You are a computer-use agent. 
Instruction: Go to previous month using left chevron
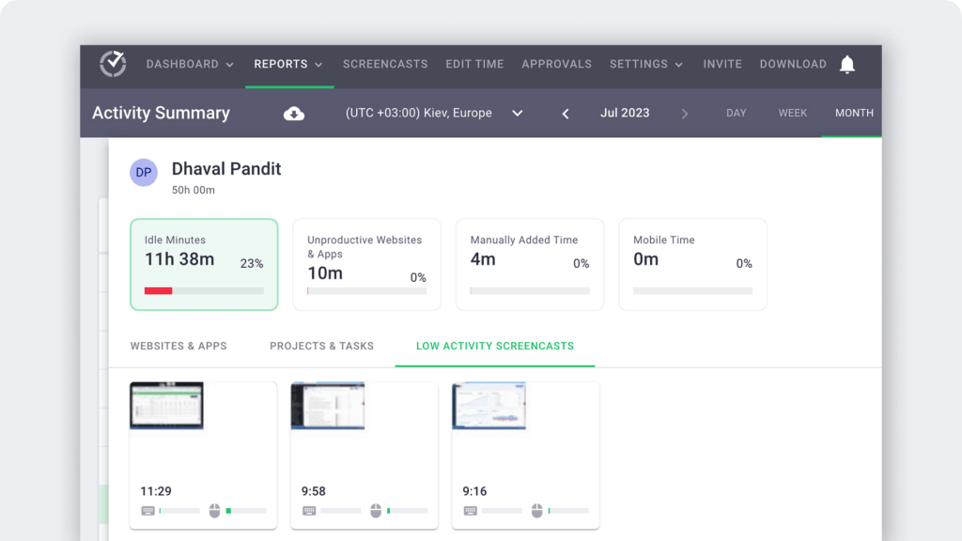566,113
